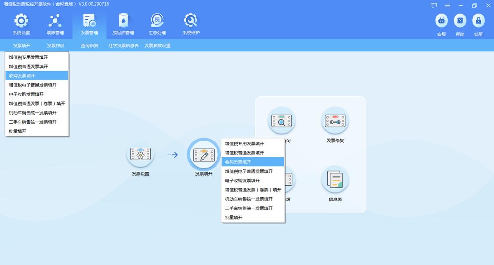Open 发票修复 via its wrench icon
Screen dimensions: 494x265
coord(335,122)
